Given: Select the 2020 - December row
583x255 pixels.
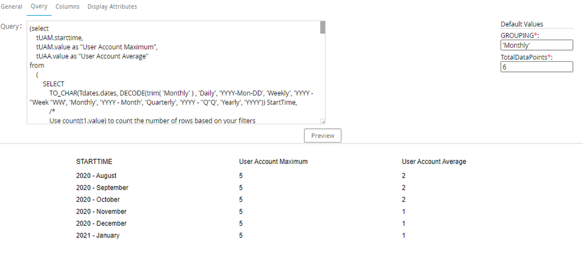Looking at the screenshot, I should pyautogui.click(x=101, y=223).
